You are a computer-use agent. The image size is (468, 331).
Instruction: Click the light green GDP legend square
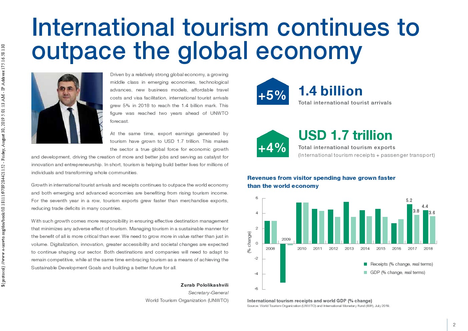point(365,273)
